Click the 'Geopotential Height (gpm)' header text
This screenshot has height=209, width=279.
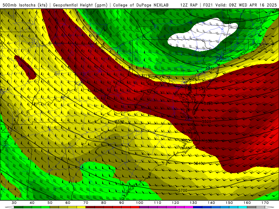coord(80,5)
